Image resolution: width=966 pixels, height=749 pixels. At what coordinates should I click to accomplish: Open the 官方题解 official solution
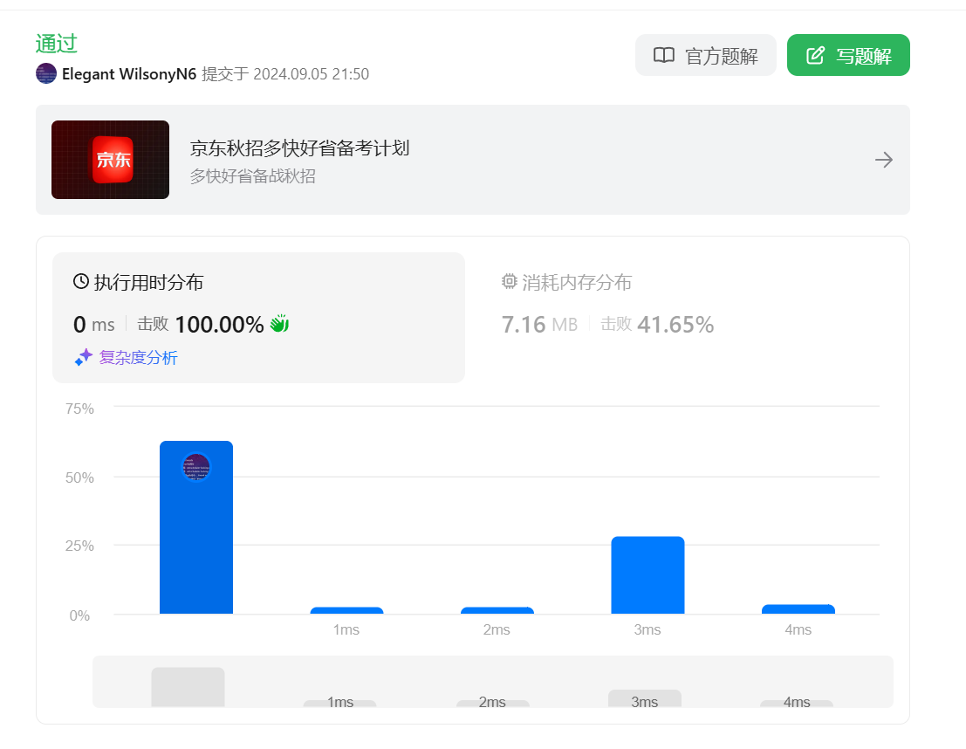pyautogui.click(x=705, y=56)
